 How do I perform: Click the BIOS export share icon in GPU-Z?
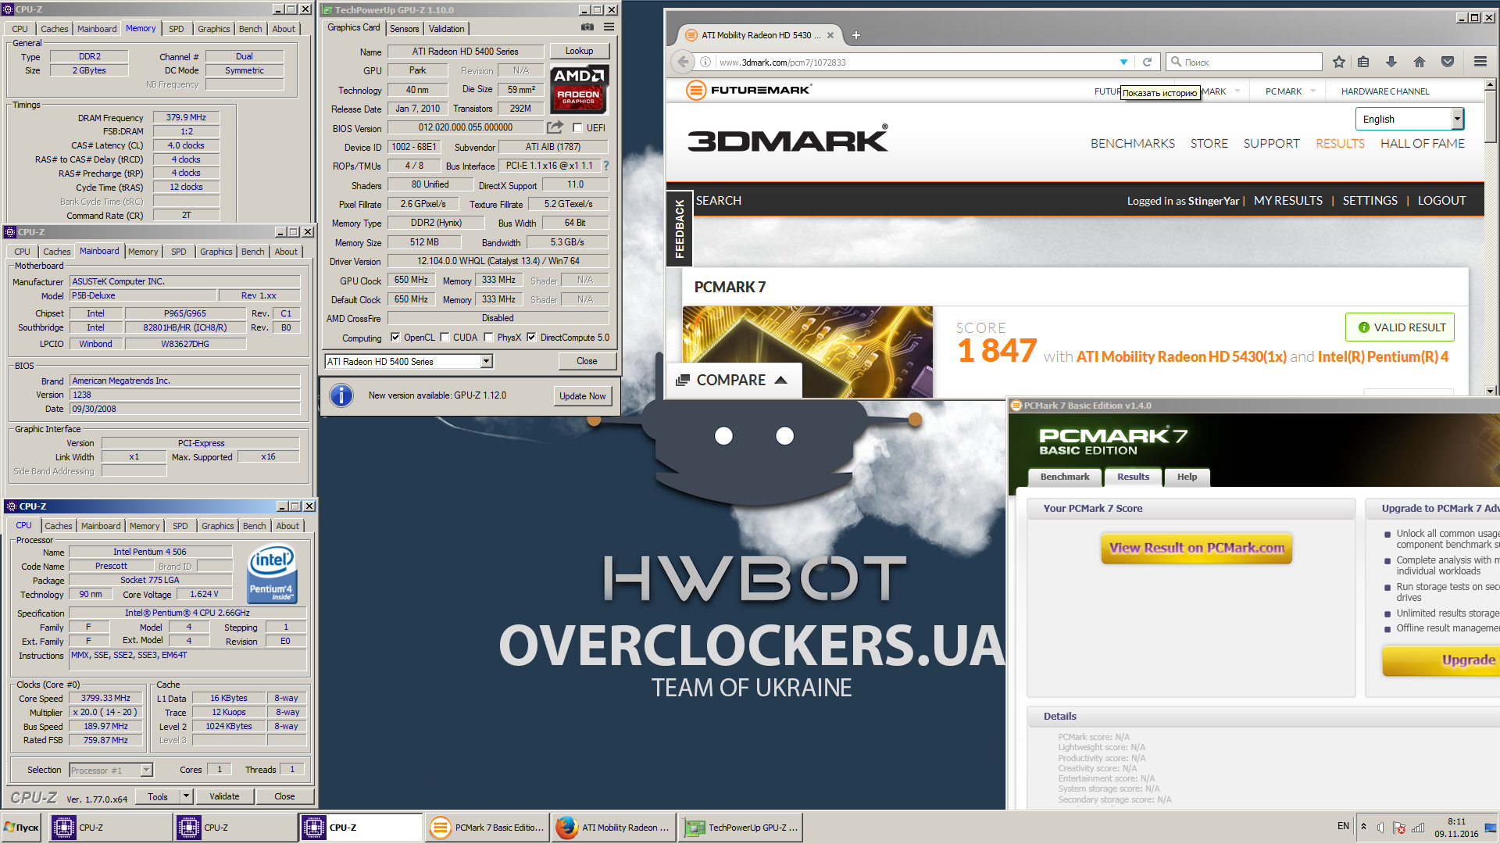coord(555,127)
